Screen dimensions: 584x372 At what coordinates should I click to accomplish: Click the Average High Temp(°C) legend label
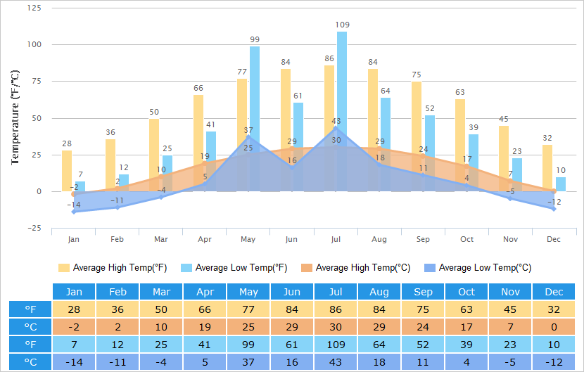pyautogui.click(x=363, y=268)
